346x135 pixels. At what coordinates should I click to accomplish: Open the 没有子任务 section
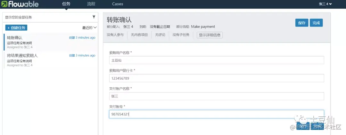click(x=181, y=35)
